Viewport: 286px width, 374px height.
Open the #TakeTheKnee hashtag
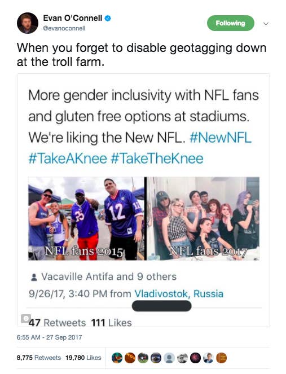pos(157,159)
